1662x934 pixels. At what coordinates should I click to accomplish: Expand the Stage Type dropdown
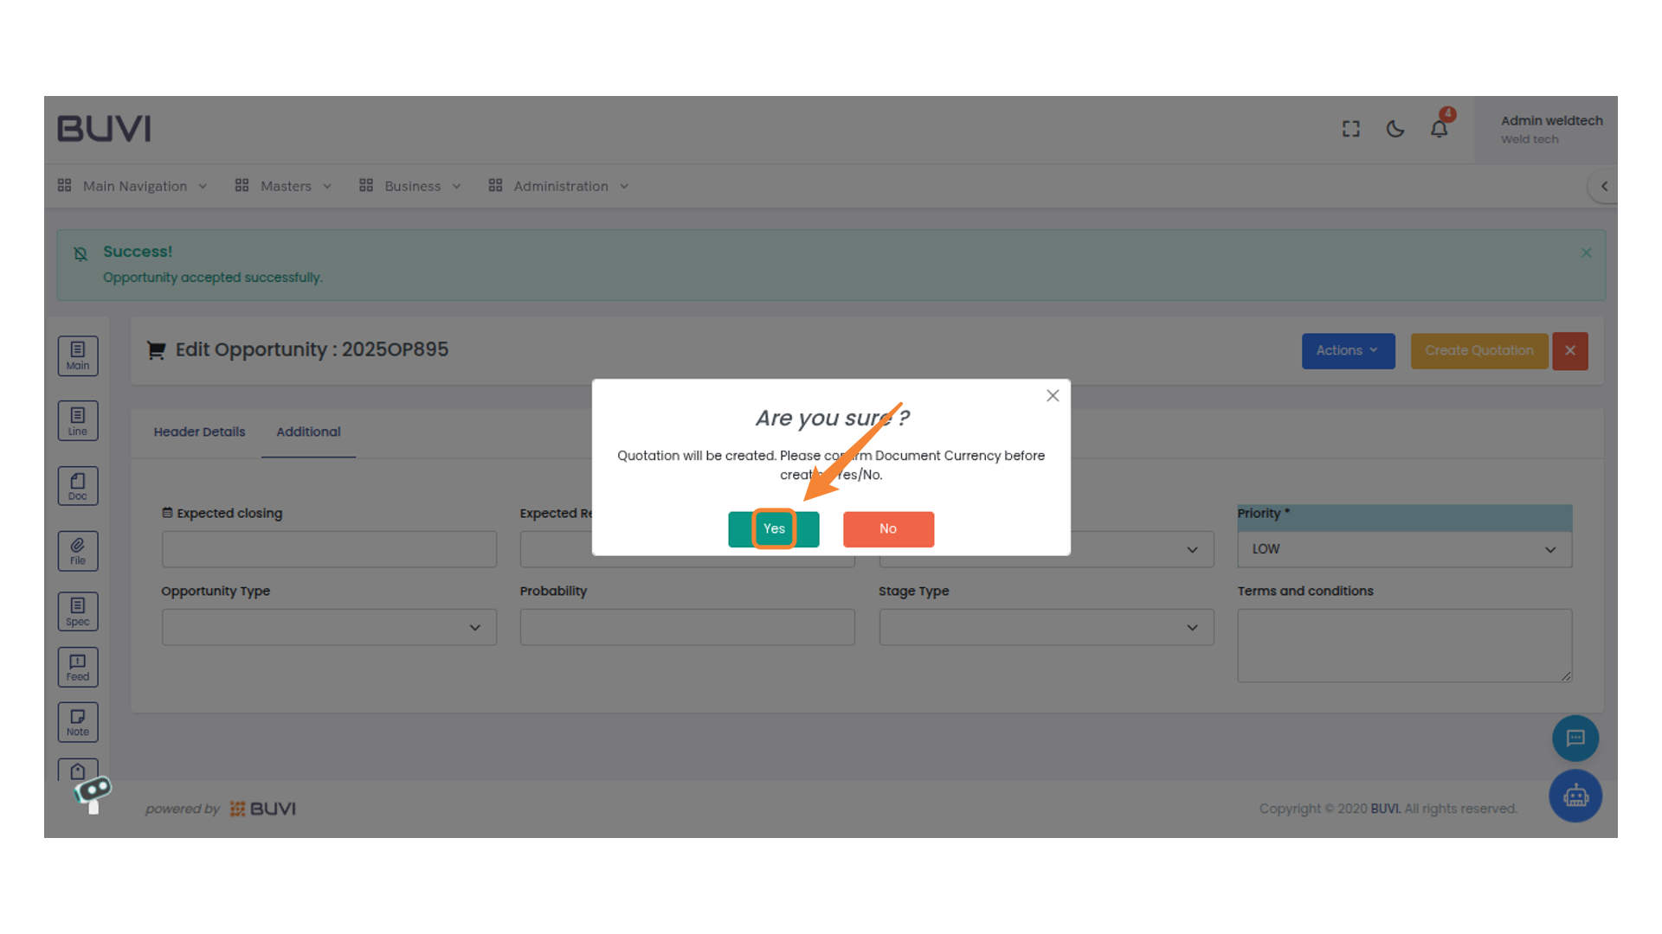[x=1046, y=627]
